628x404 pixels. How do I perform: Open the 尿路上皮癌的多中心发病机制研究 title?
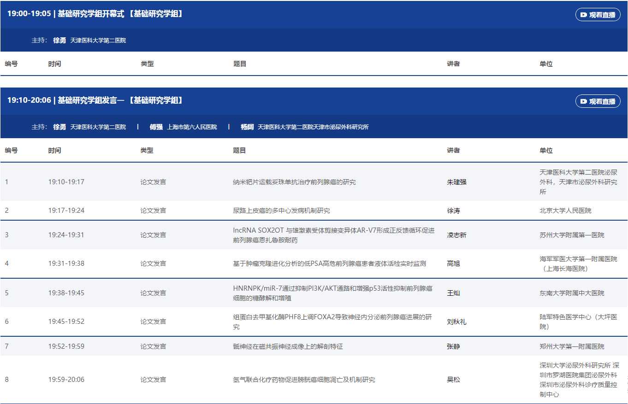[x=281, y=211]
